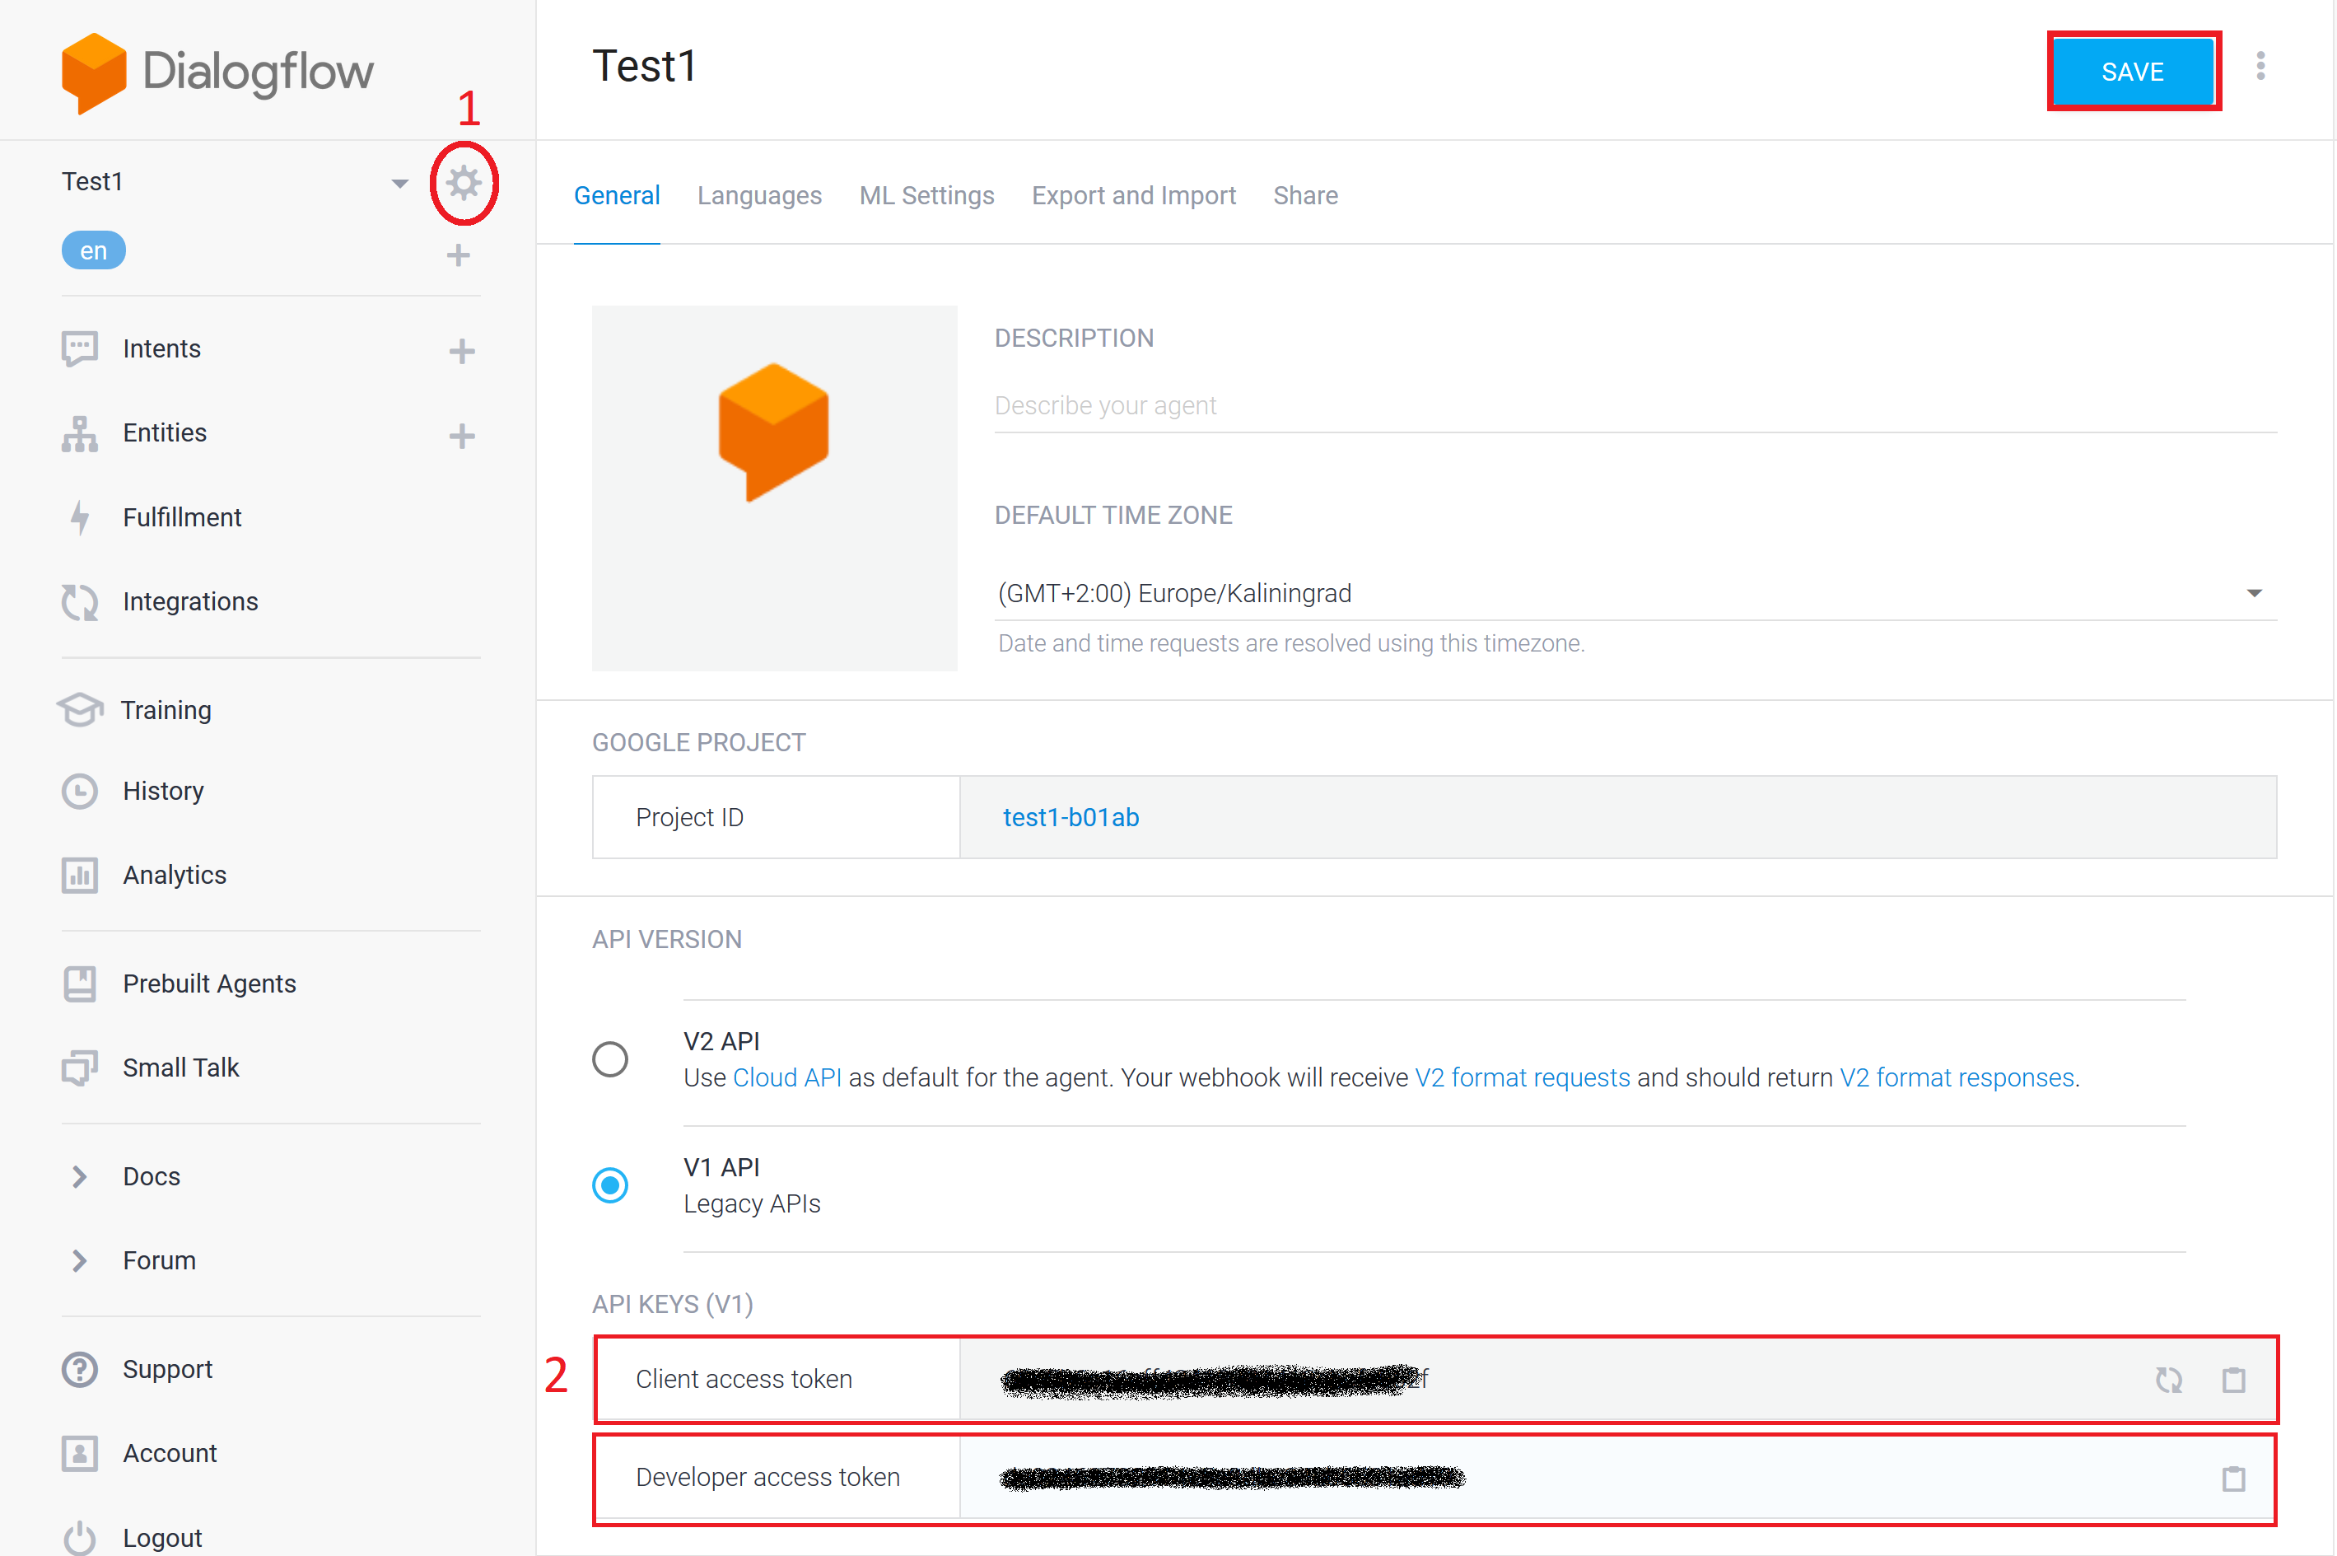Open agent settings gear icon
2337x1556 pixels.
pyautogui.click(x=464, y=184)
